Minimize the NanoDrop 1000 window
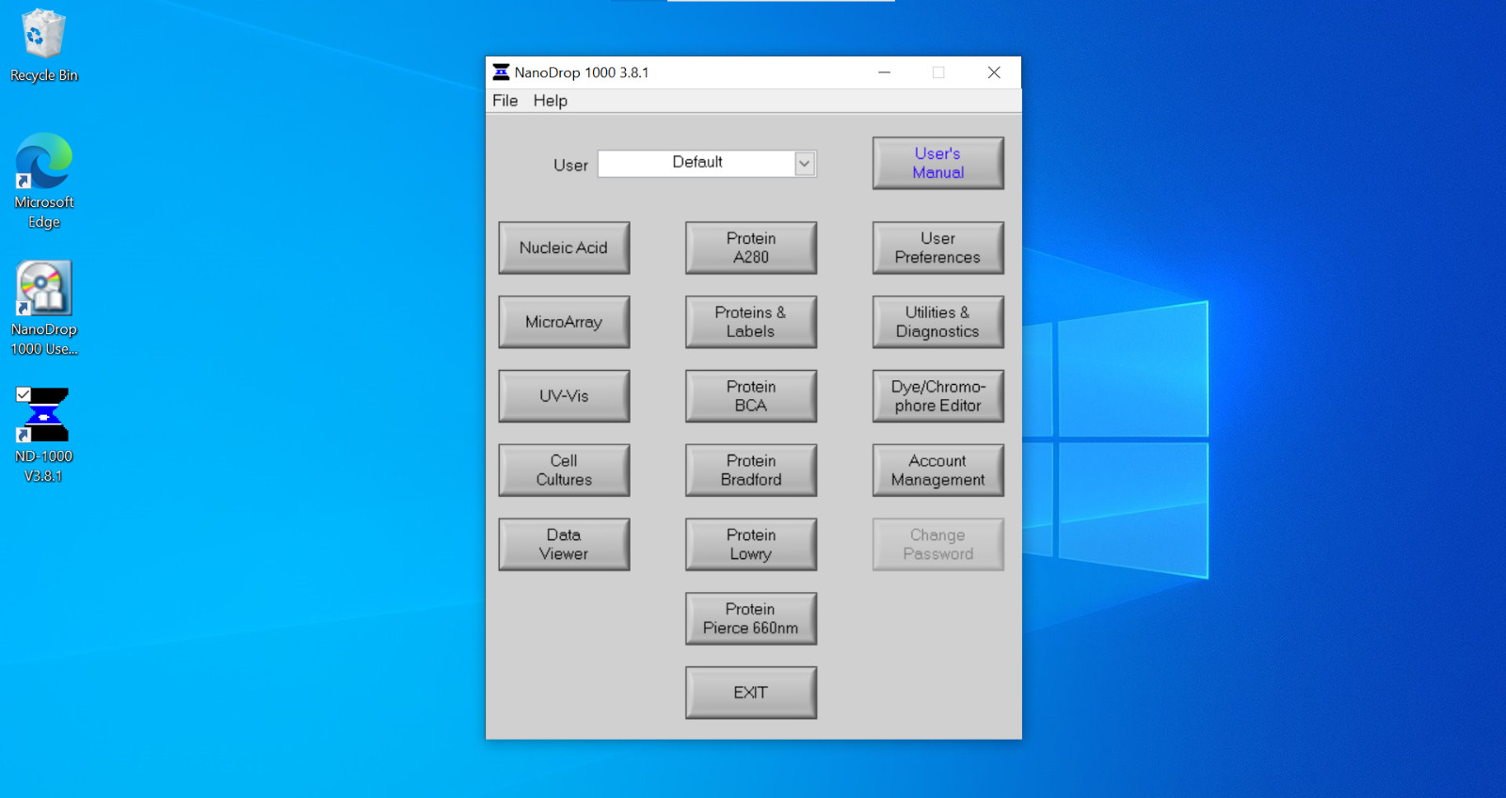This screenshot has width=1506, height=798. (884, 72)
